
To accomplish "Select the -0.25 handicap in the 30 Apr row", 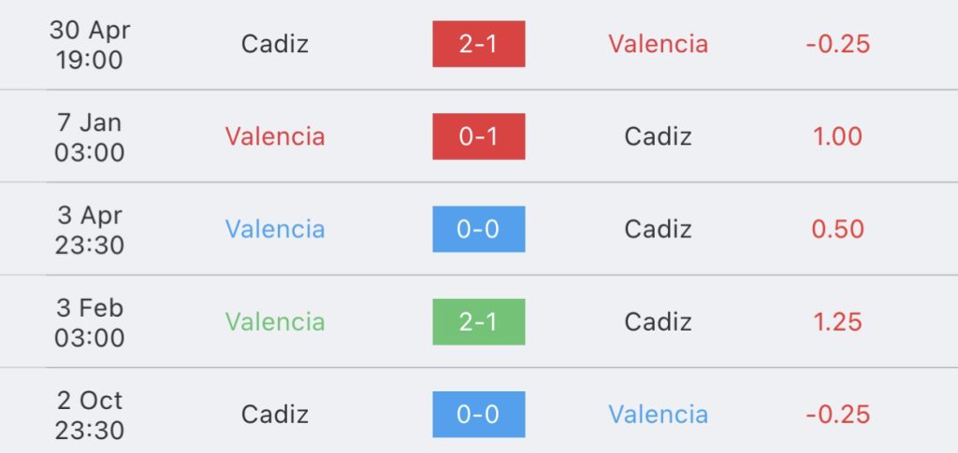I will [x=837, y=44].
